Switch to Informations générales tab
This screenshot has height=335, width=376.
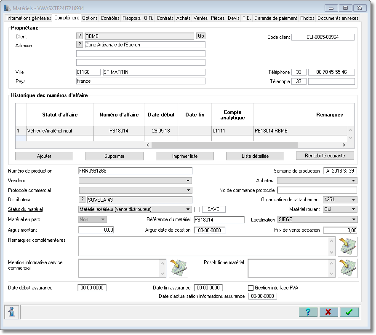point(29,18)
